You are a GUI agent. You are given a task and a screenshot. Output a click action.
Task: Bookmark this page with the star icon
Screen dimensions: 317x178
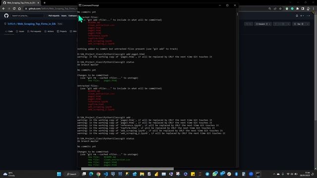tap(280, 9)
